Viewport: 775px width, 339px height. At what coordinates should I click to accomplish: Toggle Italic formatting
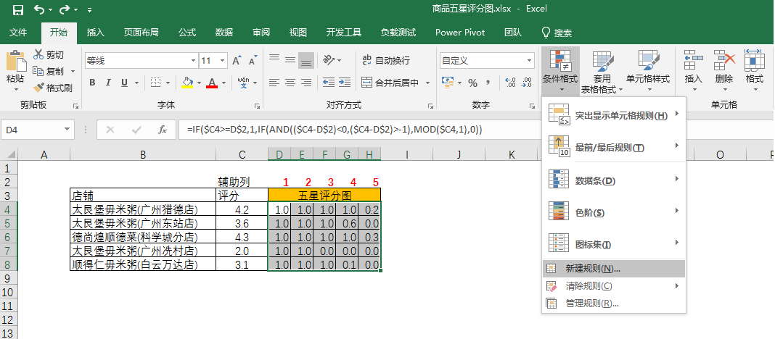pyautogui.click(x=108, y=83)
